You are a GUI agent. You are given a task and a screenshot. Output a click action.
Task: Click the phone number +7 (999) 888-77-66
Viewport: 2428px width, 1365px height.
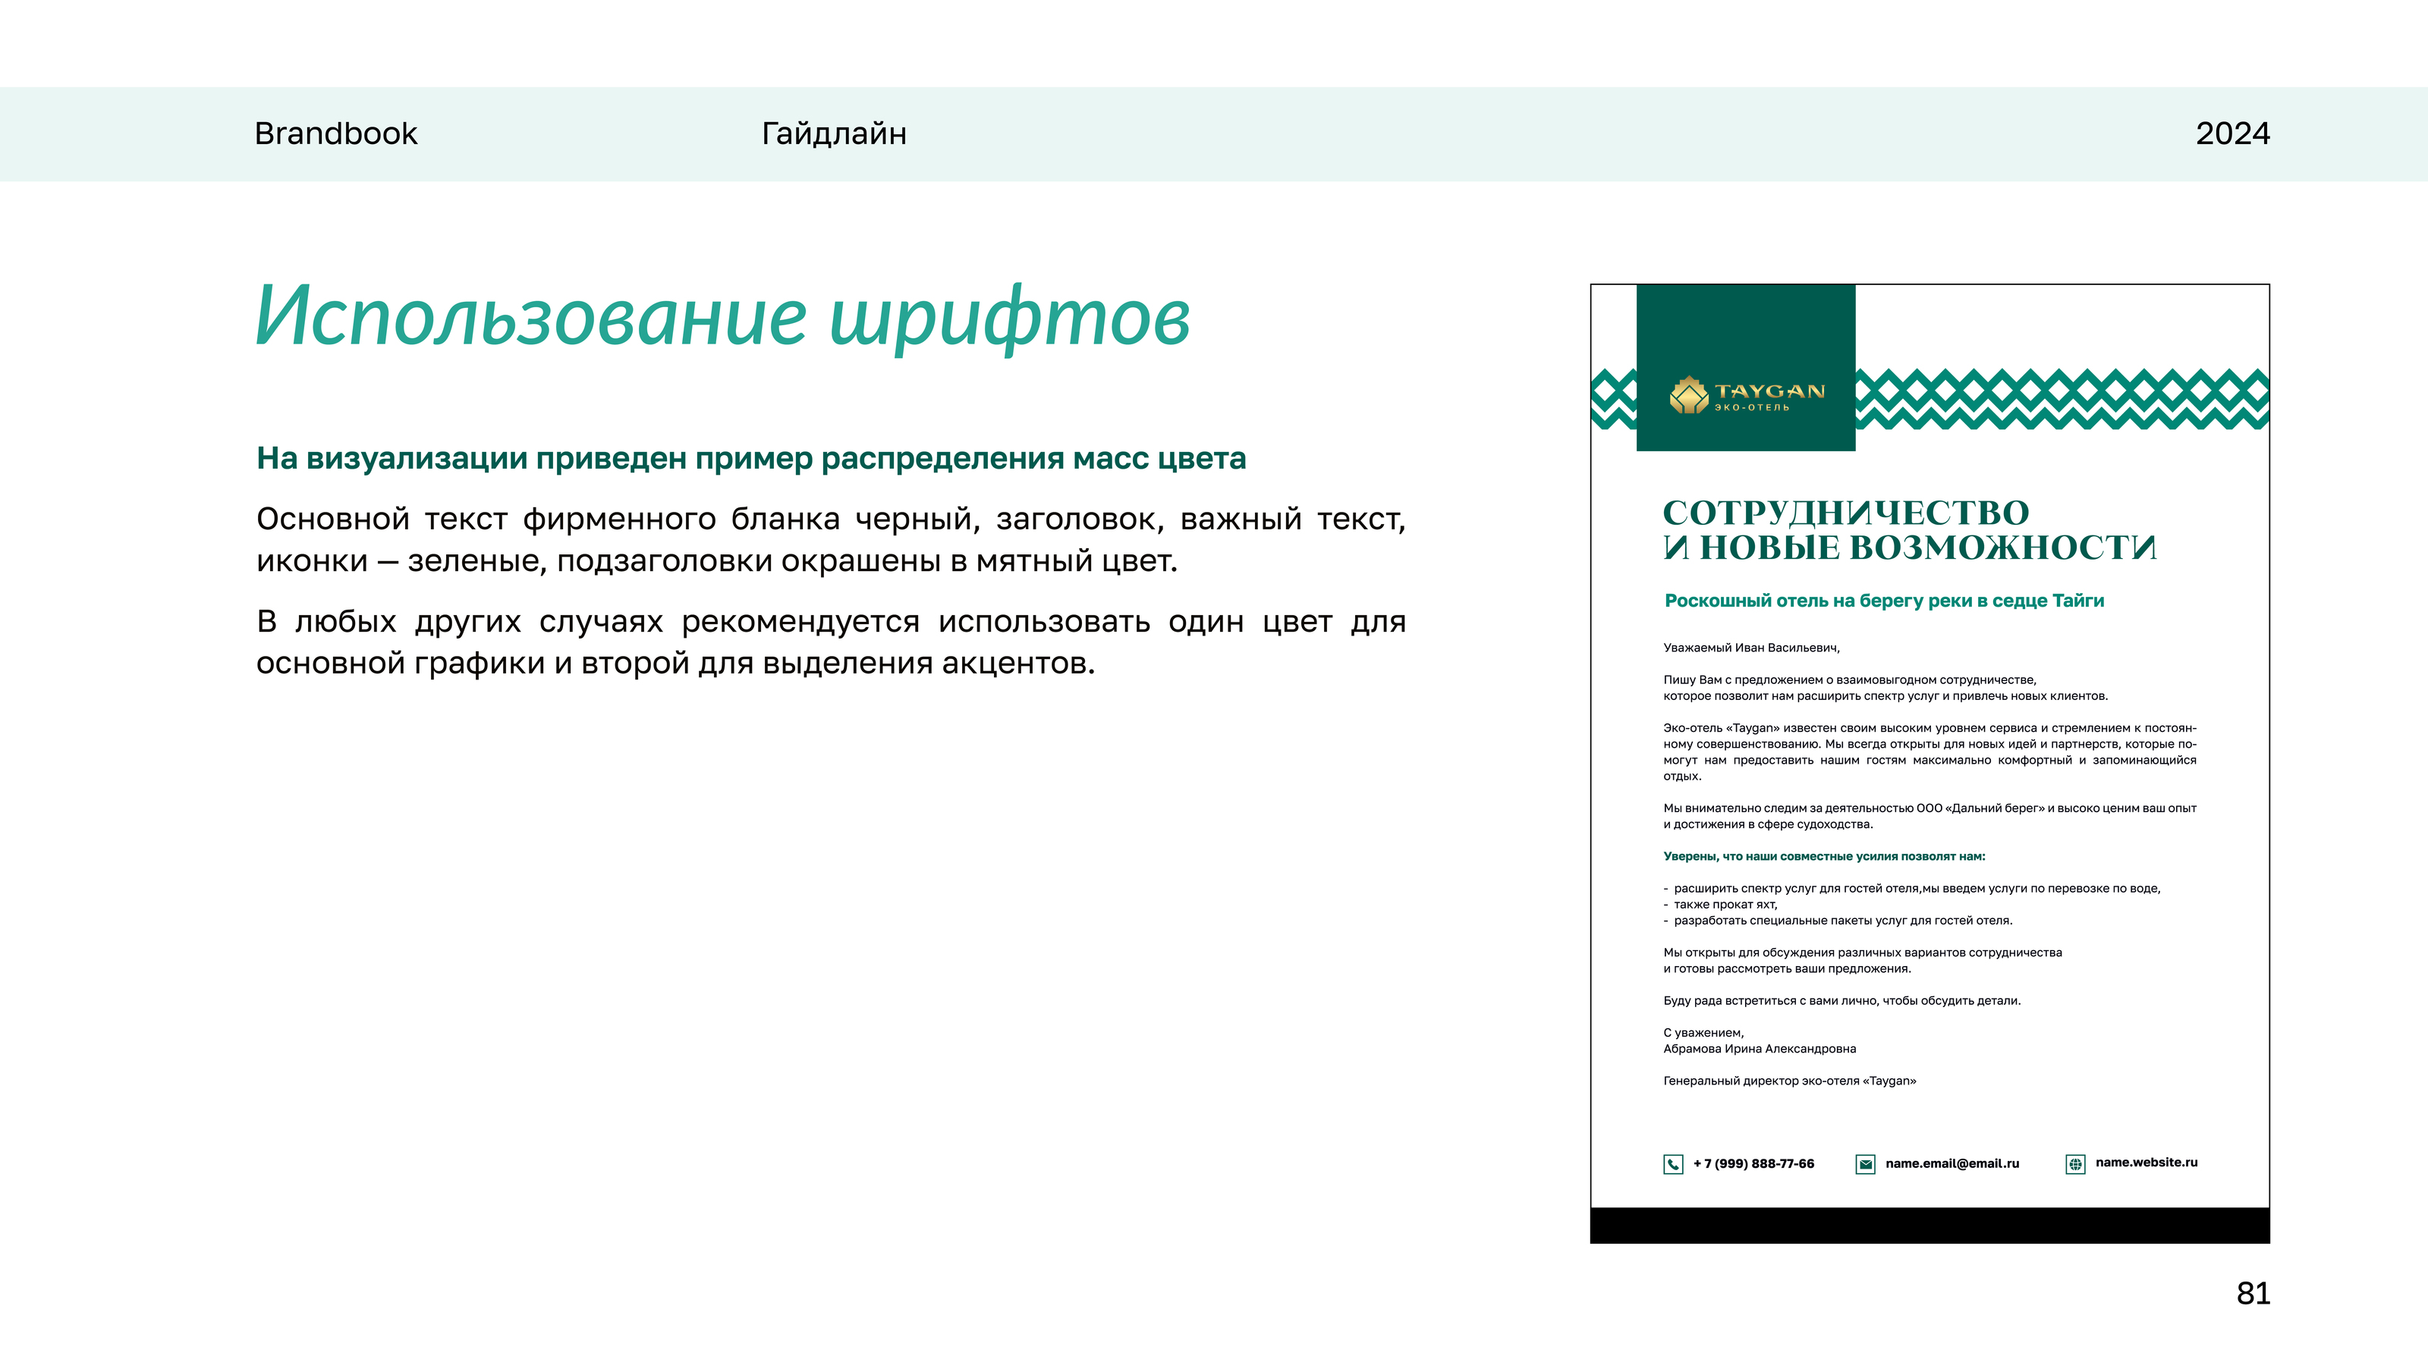(1753, 1163)
